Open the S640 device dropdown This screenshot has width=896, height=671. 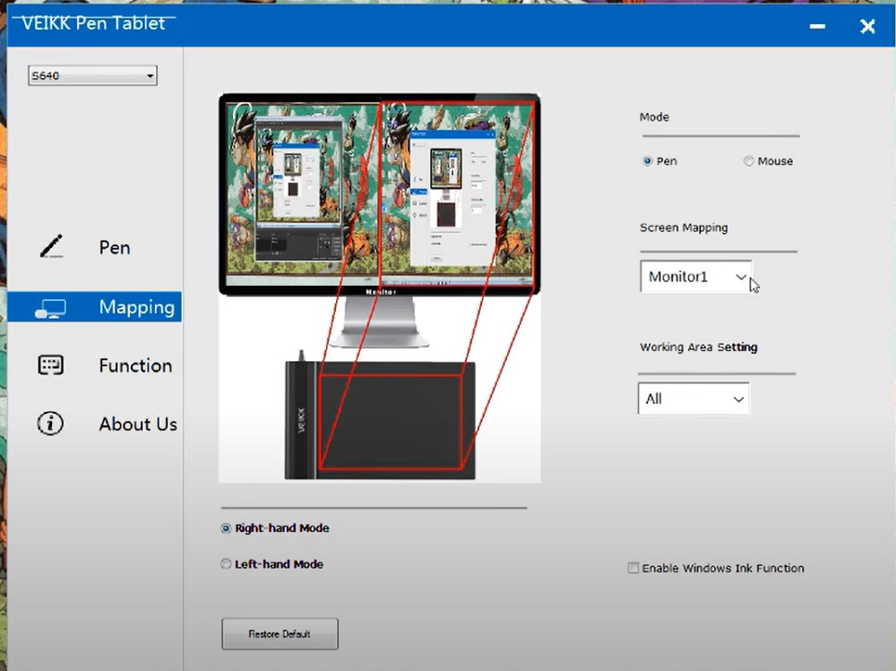click(x=92, y=75)
